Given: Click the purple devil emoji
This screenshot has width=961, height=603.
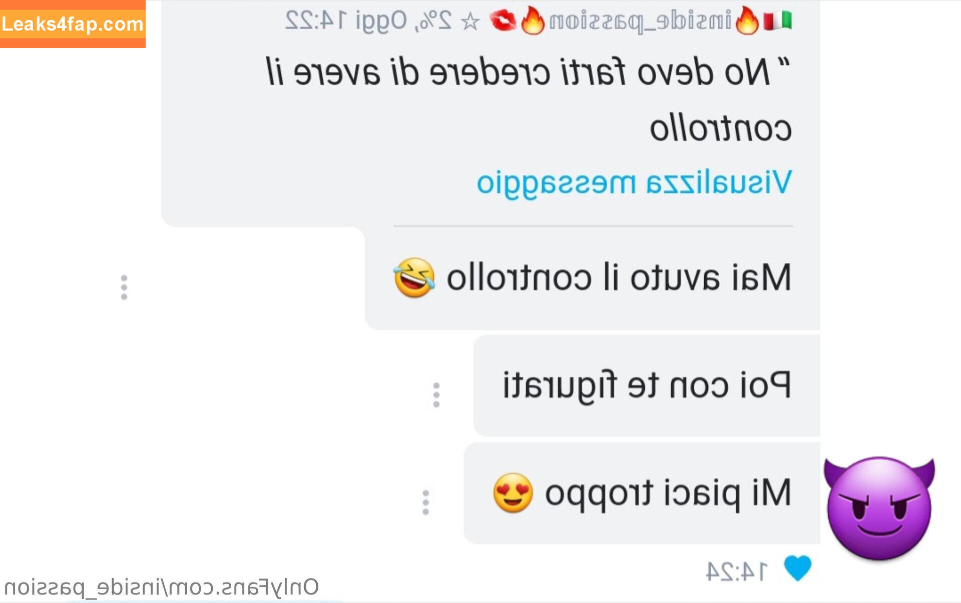Looking at the screenshot, I should tap(879, 508).
